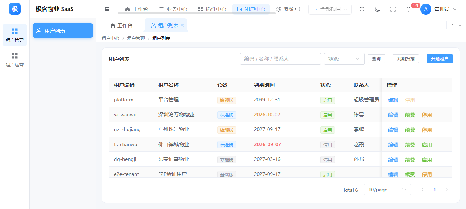Viewport: 466px width, 209px height.
Task: Select 租户中心 in the top navigation
Action: point(251,9)
